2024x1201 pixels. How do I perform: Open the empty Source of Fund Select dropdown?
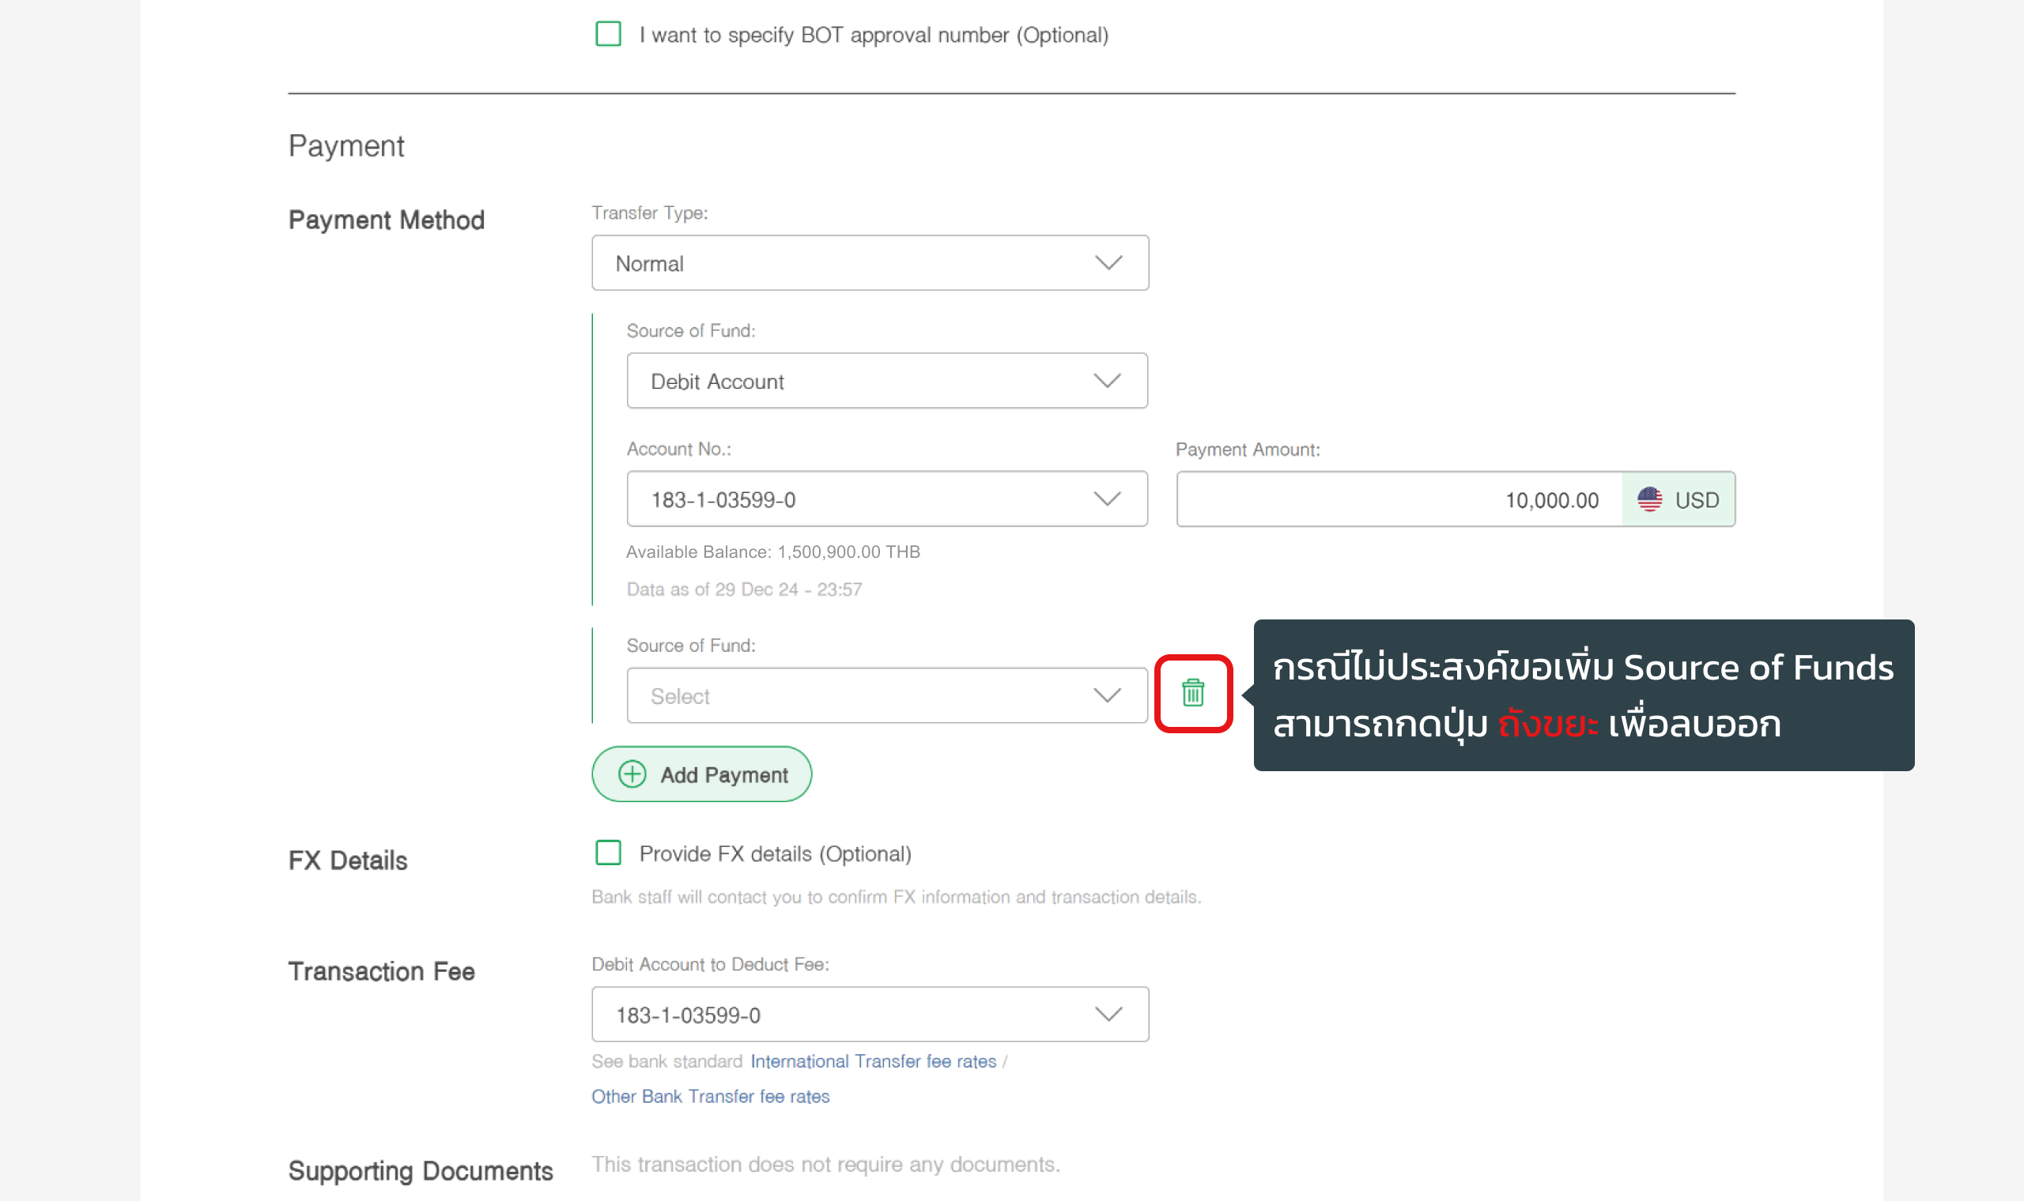(887, 695)
